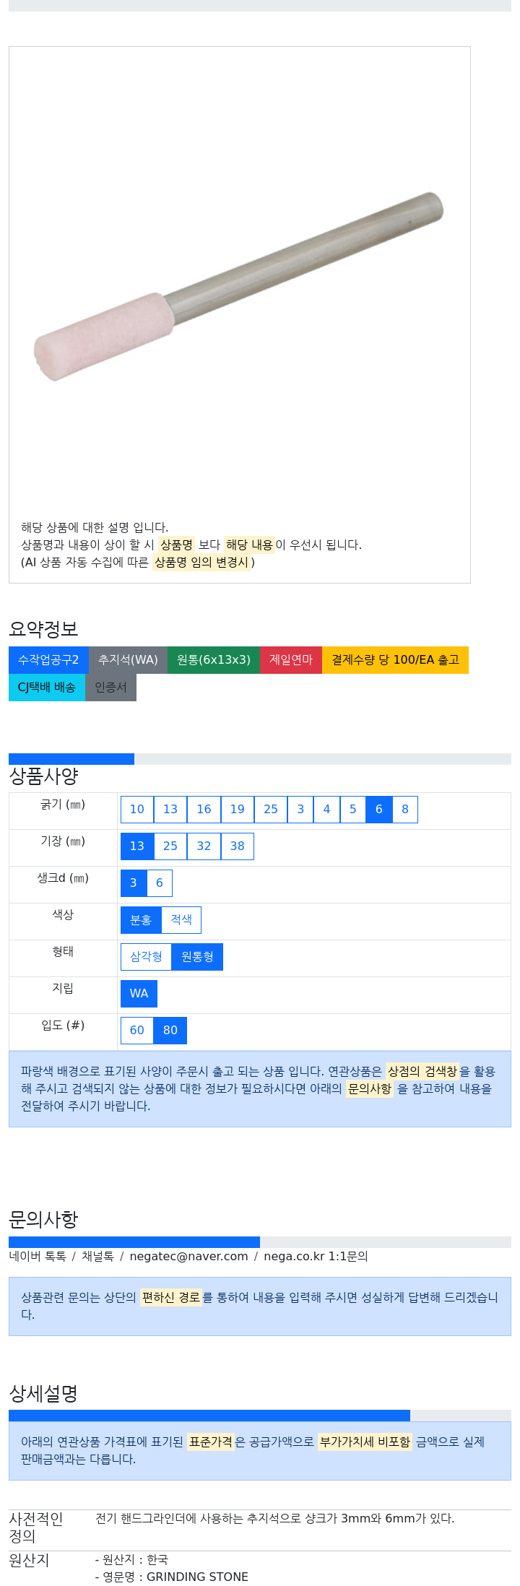
Task: Open the 수작업공구2 category tag
Action: (48, 660)
